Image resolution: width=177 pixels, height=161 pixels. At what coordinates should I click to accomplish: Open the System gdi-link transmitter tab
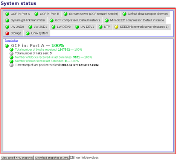[25, 20]
